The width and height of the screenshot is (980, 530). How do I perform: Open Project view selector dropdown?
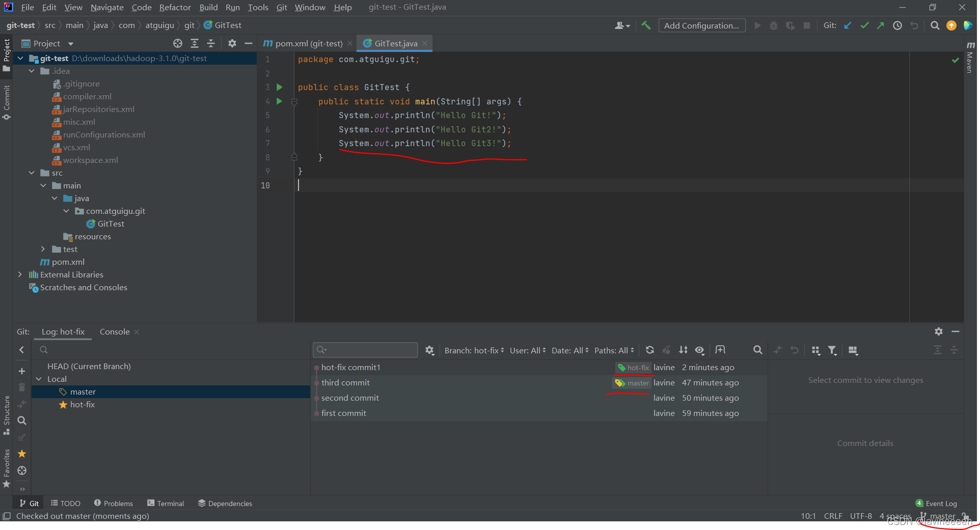click(48, 44)
